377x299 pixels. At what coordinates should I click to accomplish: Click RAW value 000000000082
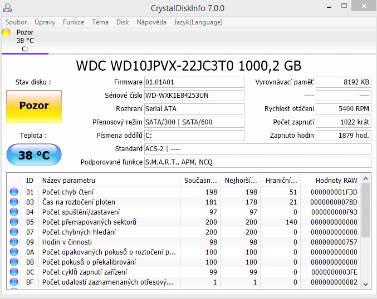pos(334,282)
